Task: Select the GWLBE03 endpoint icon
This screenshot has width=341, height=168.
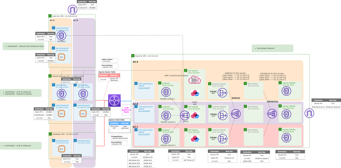Action: click(61, 35)
